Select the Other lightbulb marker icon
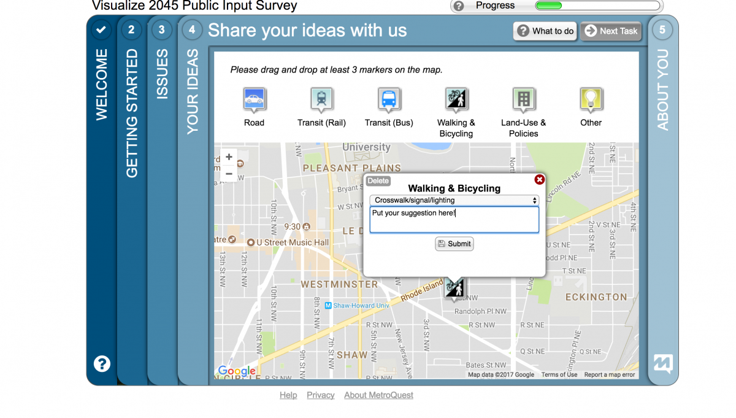 [591, 99]
